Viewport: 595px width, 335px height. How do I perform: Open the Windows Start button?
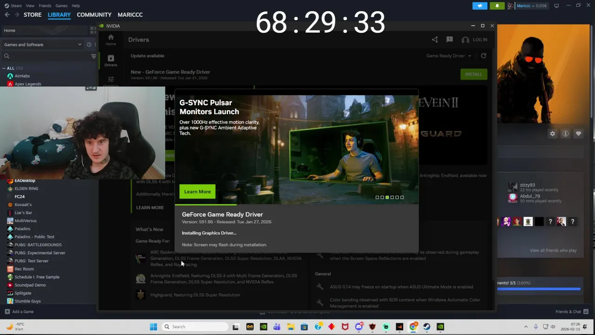point(153,327)
